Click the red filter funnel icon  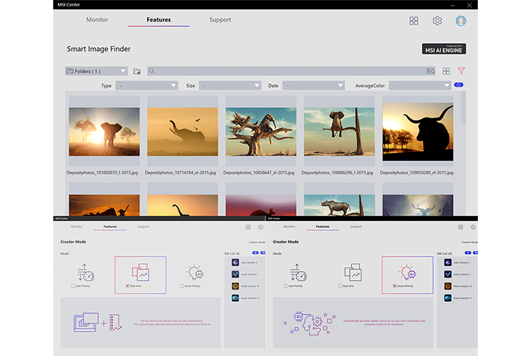pyautogui.click(x=461, y=71)
